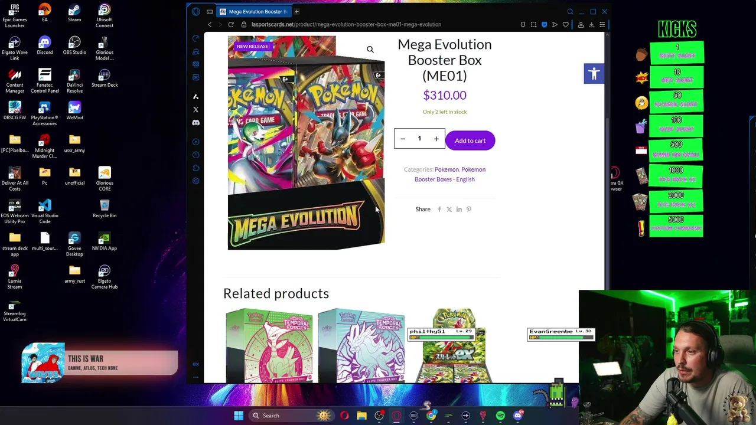Pin this page with pinboard icon
This screenshot has height=425, width=756.
pos(523,24)
